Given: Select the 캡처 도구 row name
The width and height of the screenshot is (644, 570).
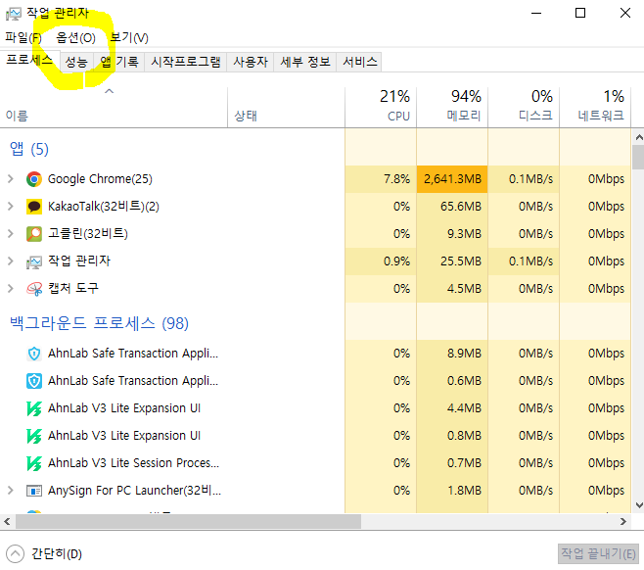Looking at the screenshot, I should point(73,289).
